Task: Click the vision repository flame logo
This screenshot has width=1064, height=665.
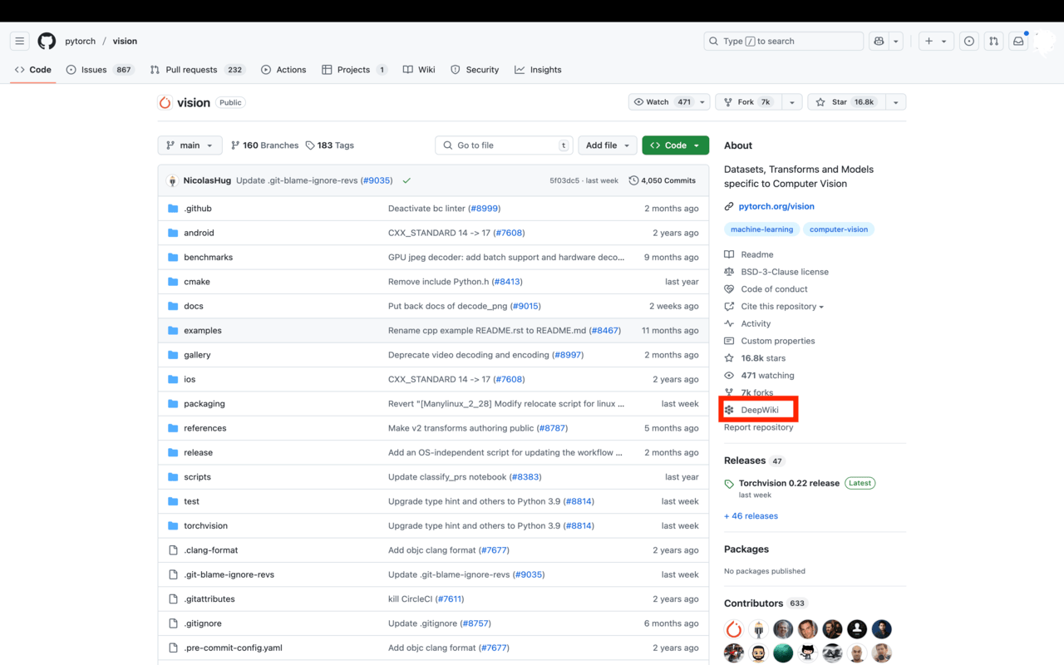Action: (165, 102)
